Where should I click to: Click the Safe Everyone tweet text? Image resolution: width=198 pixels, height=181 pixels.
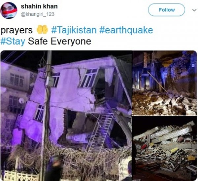coord(59,41)
